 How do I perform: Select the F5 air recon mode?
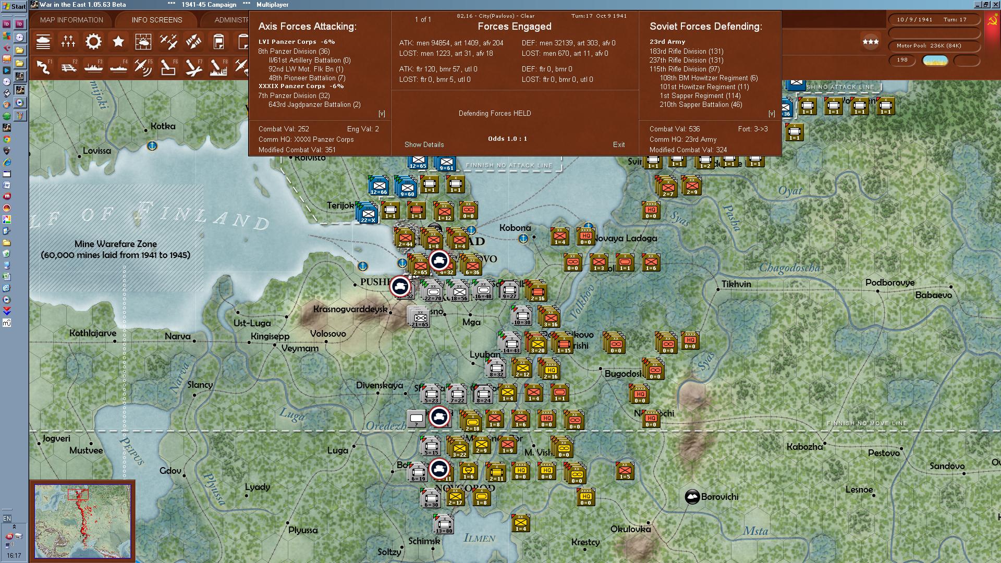(143, 67)
